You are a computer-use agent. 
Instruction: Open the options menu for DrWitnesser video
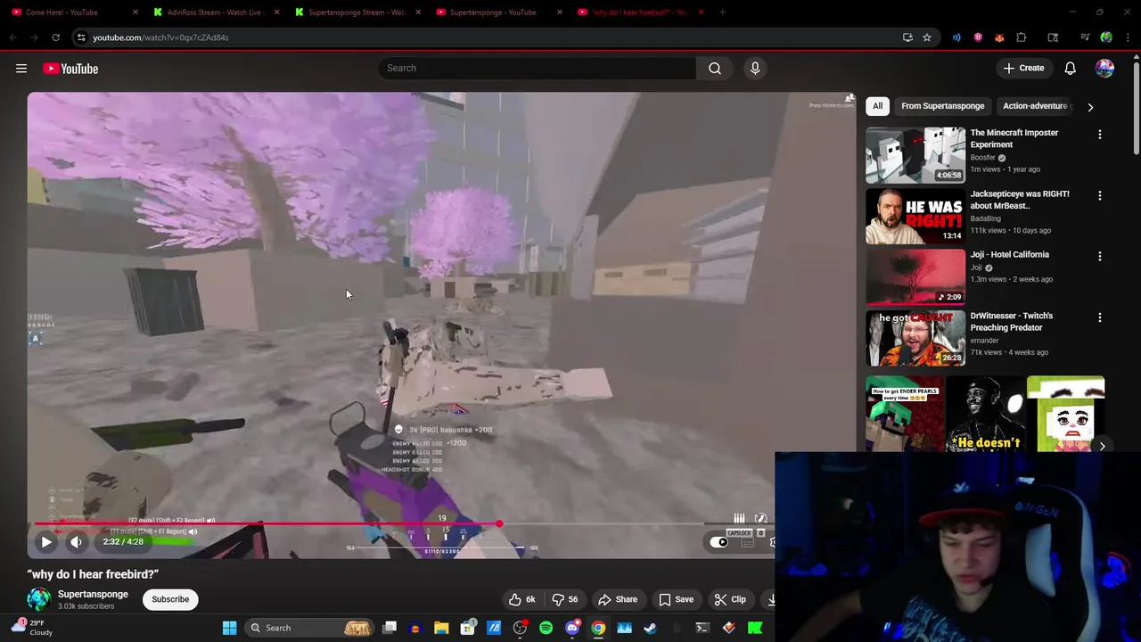pyautogui.click(x=1099, y=317)
